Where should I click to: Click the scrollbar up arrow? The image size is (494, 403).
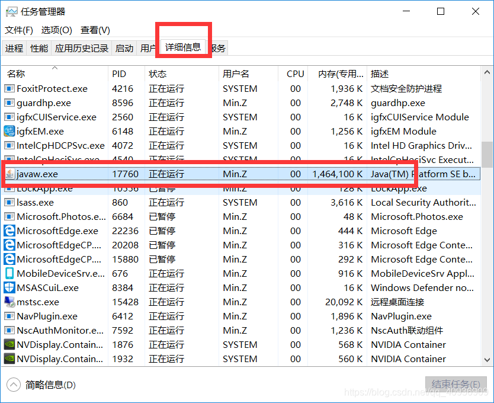[x=487, y=72]
